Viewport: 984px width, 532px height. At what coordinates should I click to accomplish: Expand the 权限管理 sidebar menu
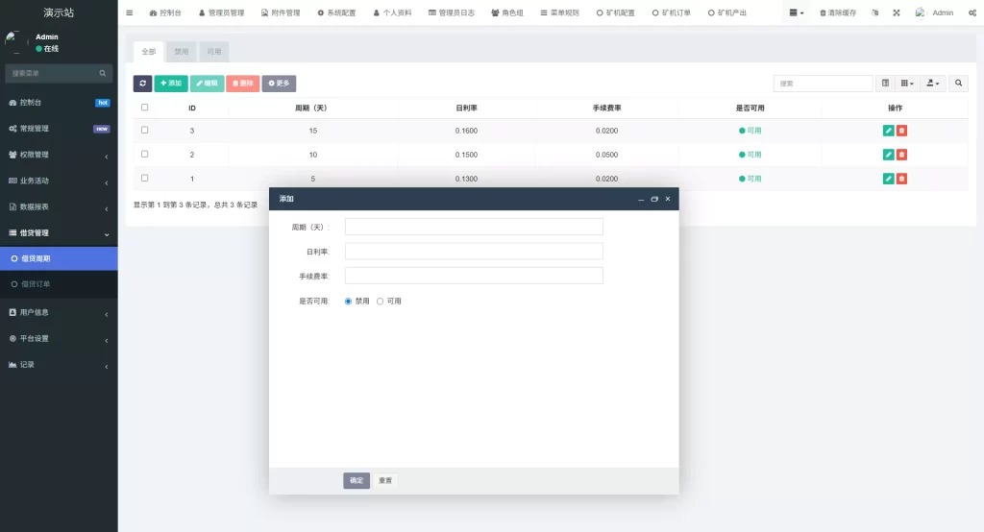(59, 155)
